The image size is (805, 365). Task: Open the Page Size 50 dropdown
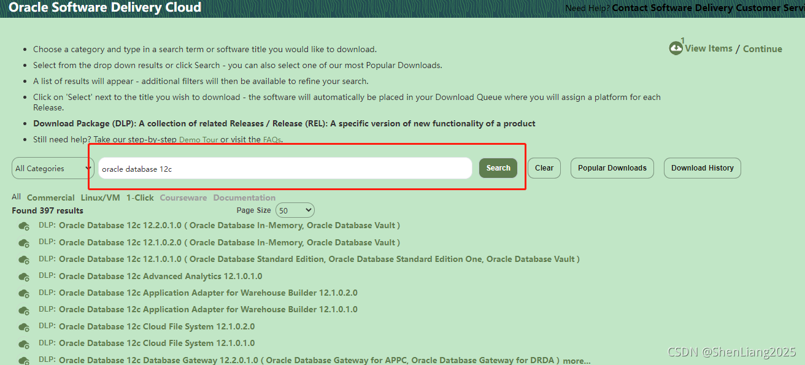[295, 210]
